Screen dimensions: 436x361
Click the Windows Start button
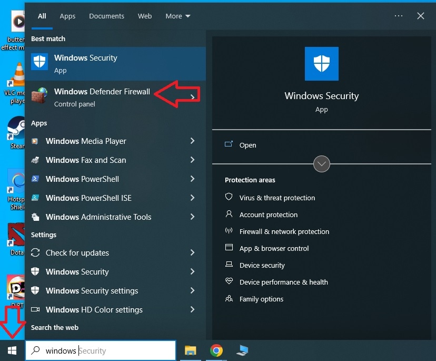pos(12,350)
